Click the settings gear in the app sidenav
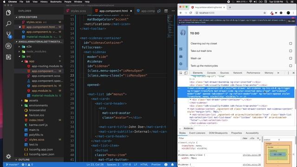Screen dimensions: 297x167 [181, 64]
